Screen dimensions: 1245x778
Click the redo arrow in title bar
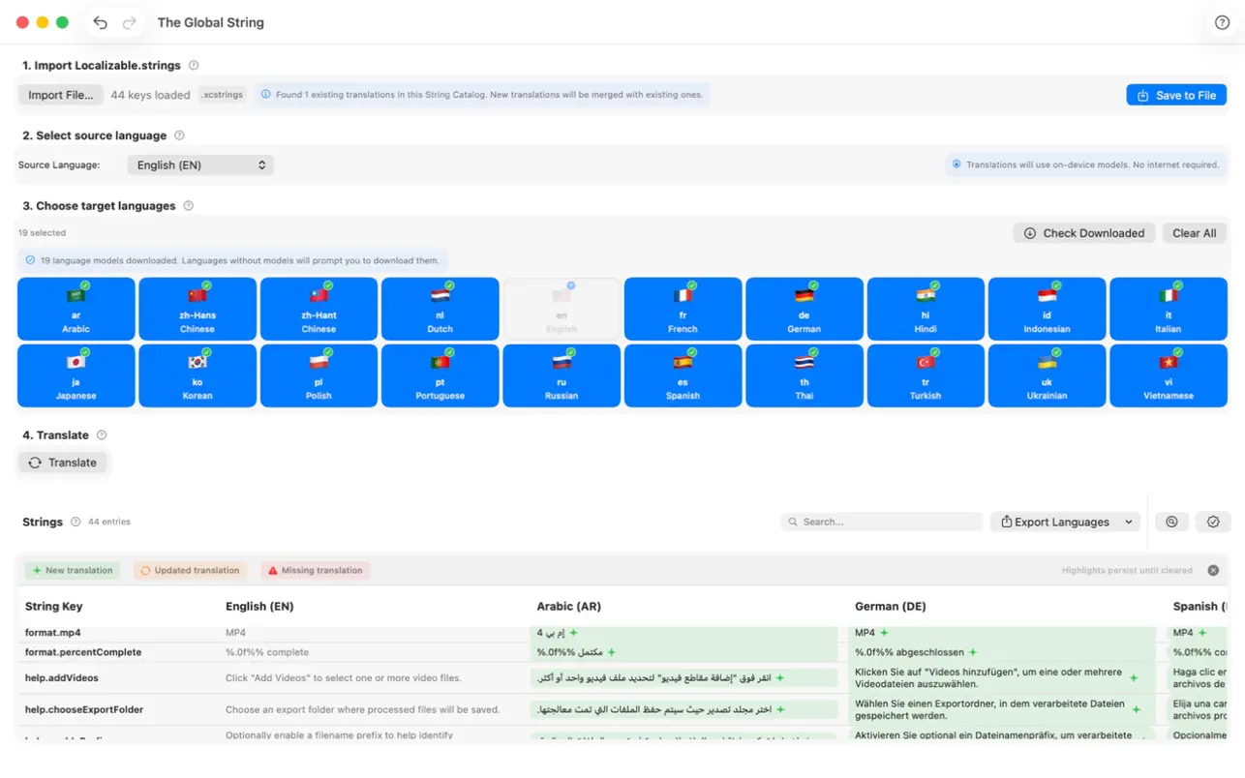pos(129,22)
